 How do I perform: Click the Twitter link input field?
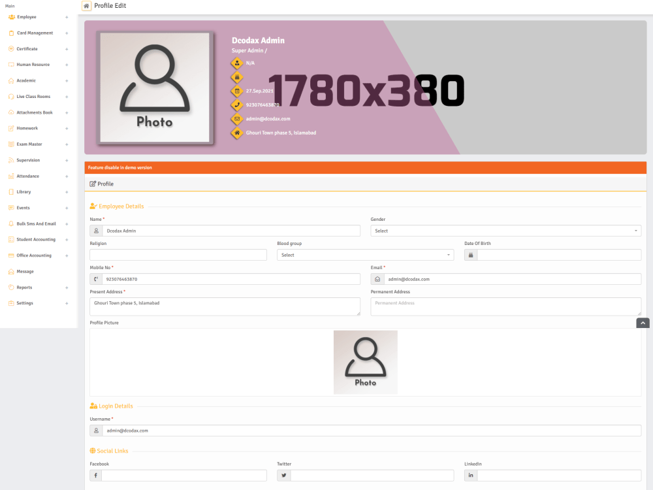[372, 476]
